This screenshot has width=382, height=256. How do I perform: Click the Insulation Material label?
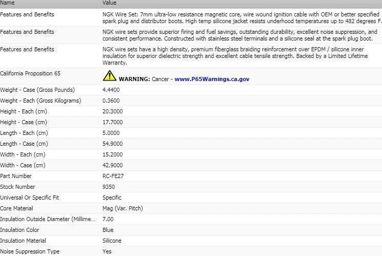[x=23, y=241]
